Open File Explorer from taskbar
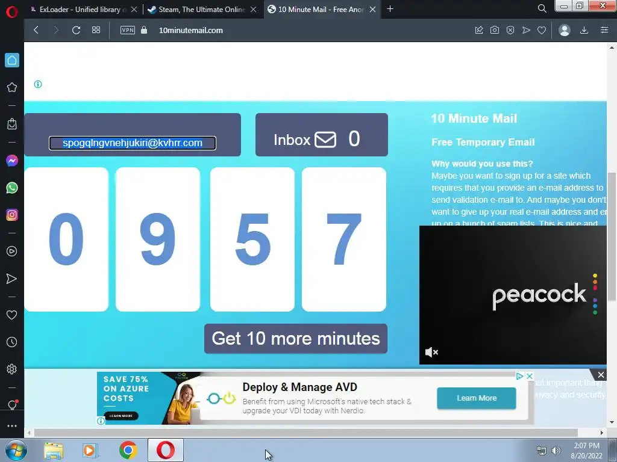This screenshot has width=617, height=462. (54, 451)
